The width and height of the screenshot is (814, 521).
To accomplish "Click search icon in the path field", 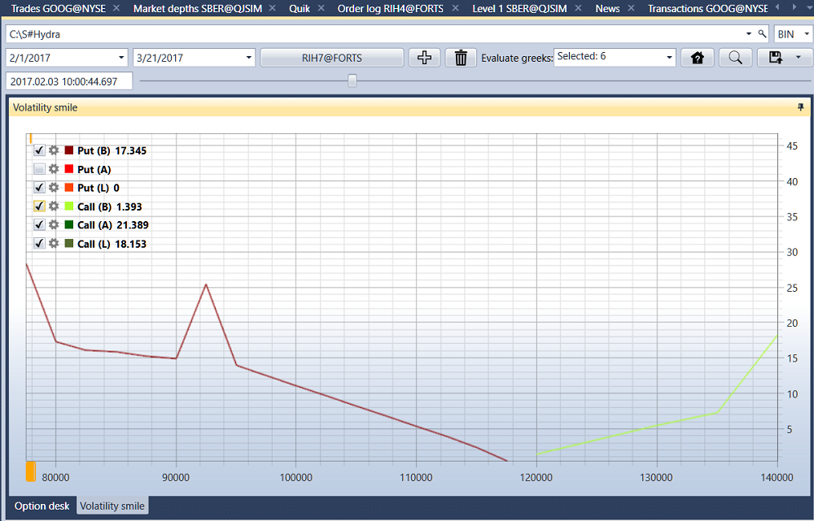I will pyautogui.click(x=762, y=34).
